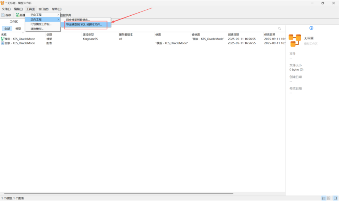Open 比较模型工作区 from Tools menu
Image resolution: width=339 pixels, height=201 pixels.
[41, 24]
